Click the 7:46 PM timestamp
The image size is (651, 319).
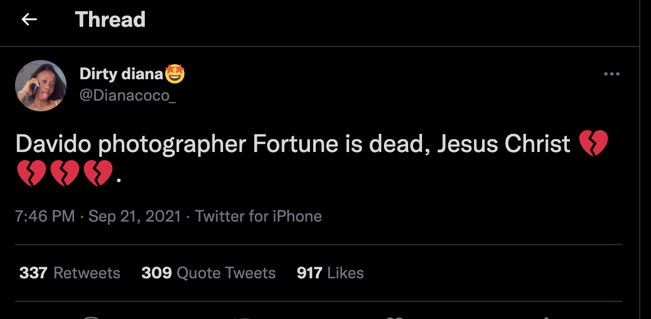(45, 216)
